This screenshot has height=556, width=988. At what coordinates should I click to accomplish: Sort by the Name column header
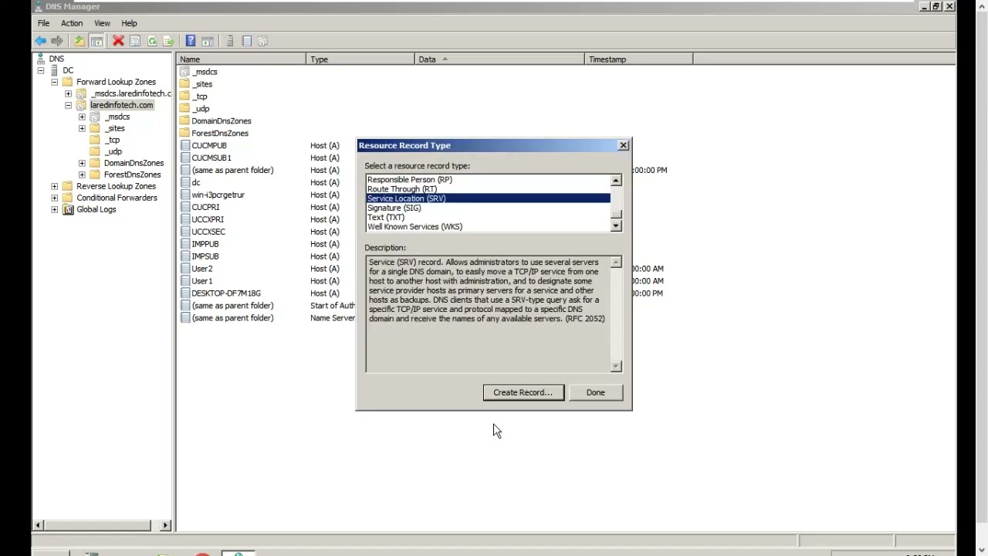click(242, 59)
